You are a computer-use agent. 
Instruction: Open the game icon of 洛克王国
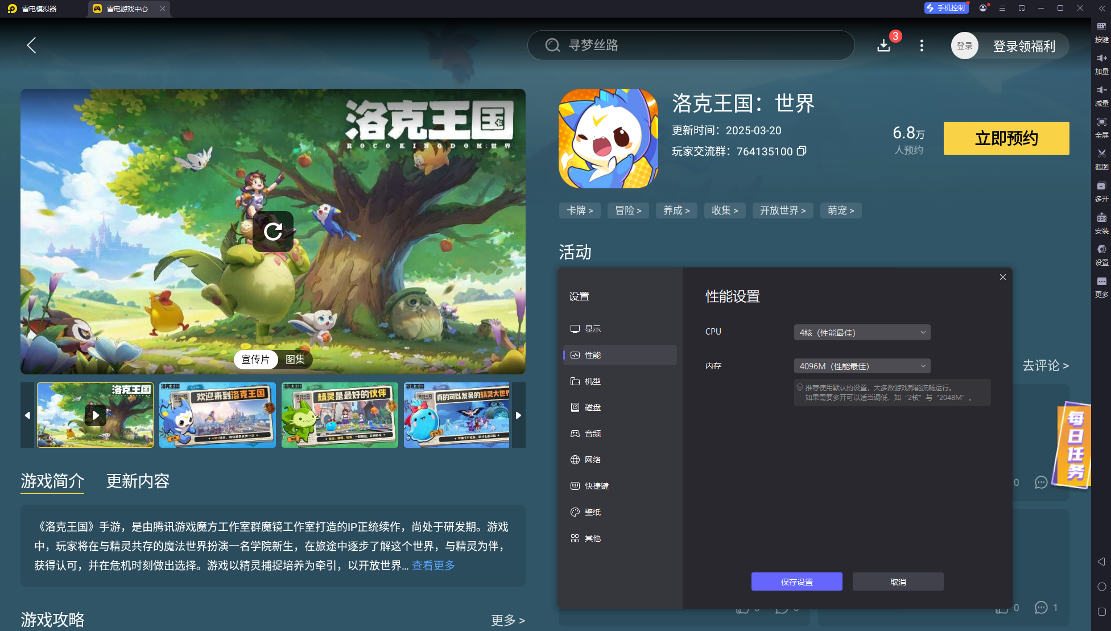click(x=608, y=138)
